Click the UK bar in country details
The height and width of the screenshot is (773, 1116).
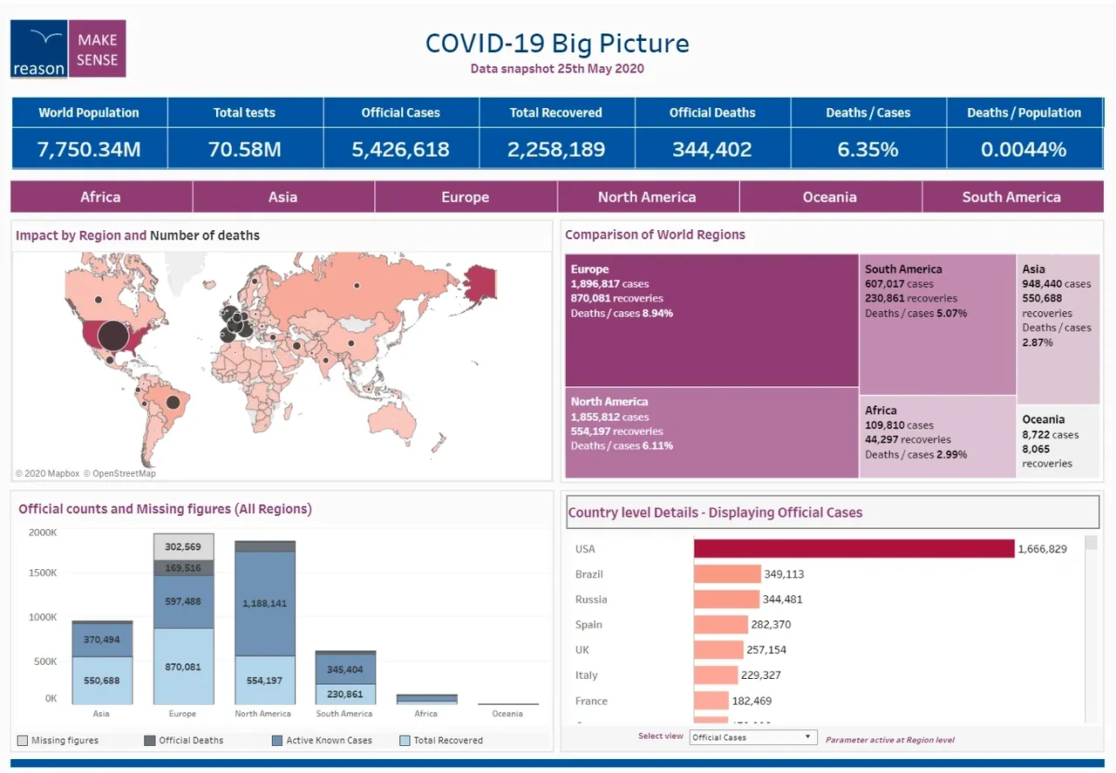click(x=718, y=650)
